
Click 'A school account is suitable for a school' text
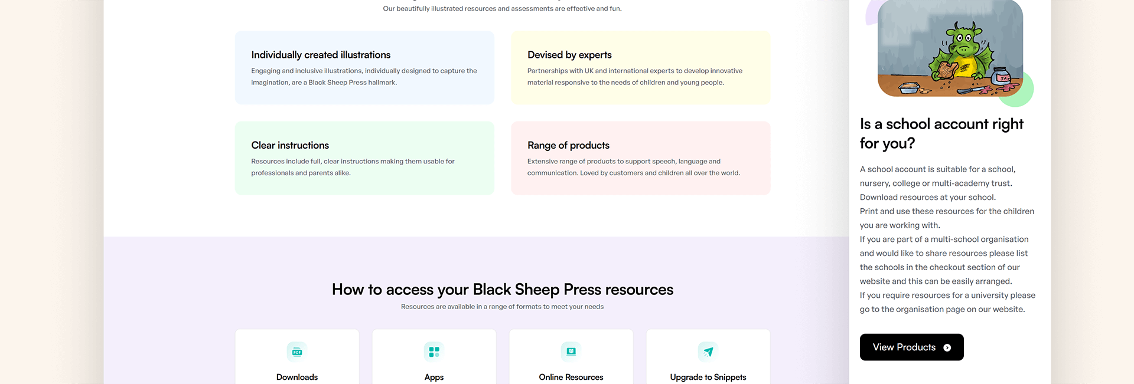pos(938,176)
